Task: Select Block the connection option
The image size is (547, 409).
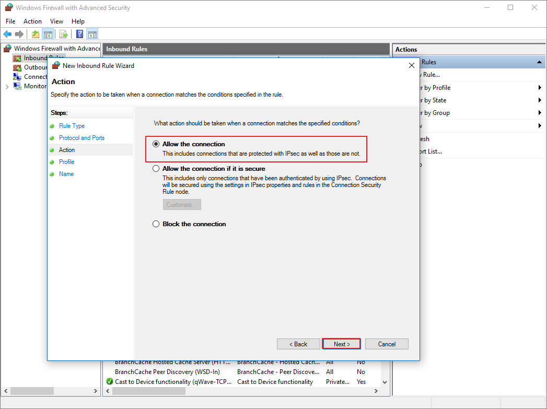Action: pos(156,224)
